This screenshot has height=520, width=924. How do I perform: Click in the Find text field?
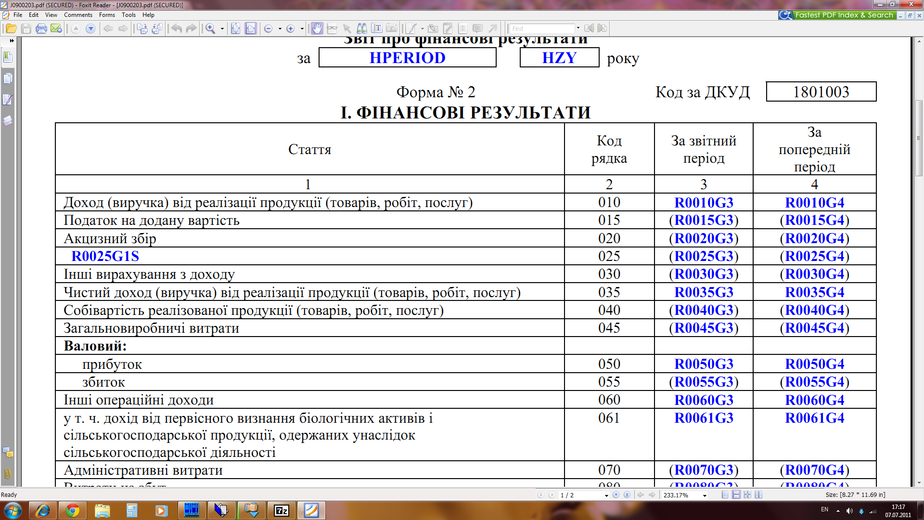[542, 29]
